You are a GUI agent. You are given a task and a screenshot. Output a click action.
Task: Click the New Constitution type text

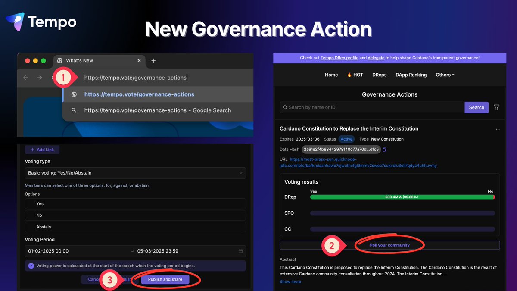387,139
